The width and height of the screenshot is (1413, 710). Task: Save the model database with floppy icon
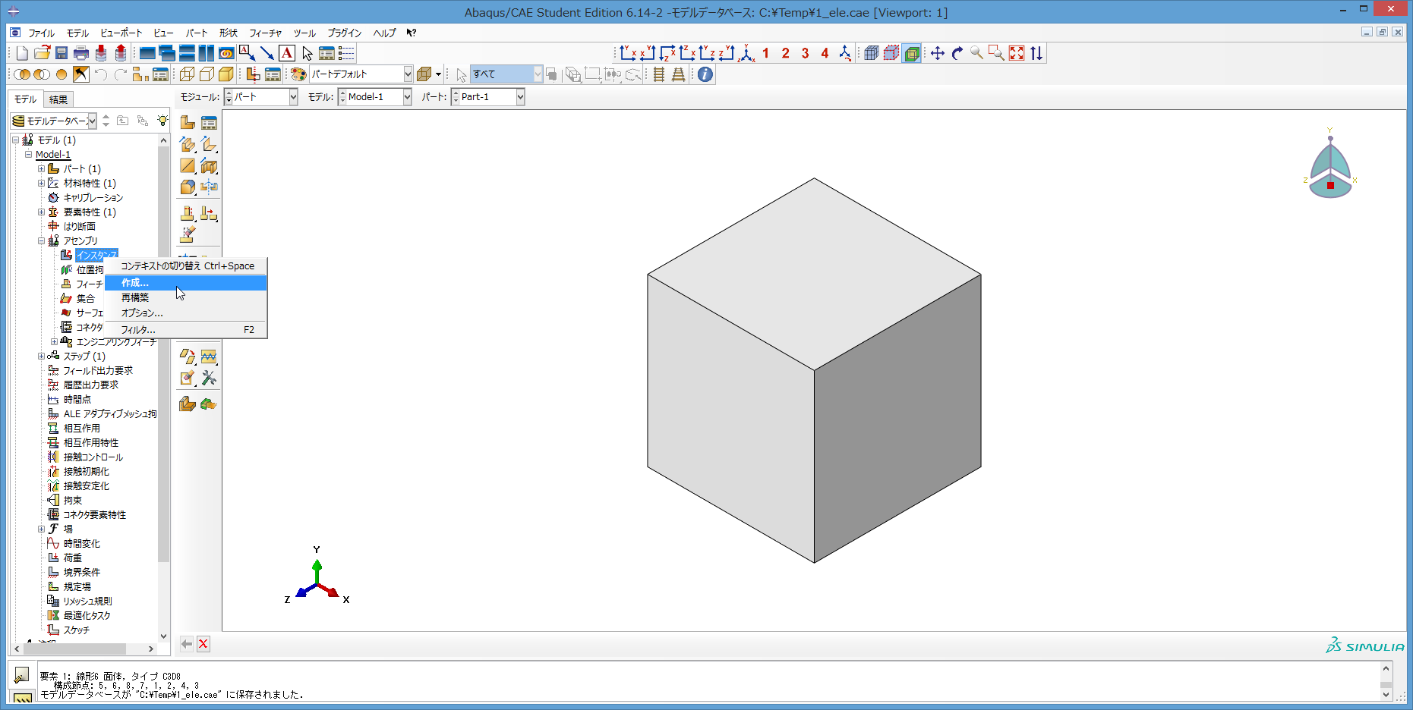pos(62,53)
